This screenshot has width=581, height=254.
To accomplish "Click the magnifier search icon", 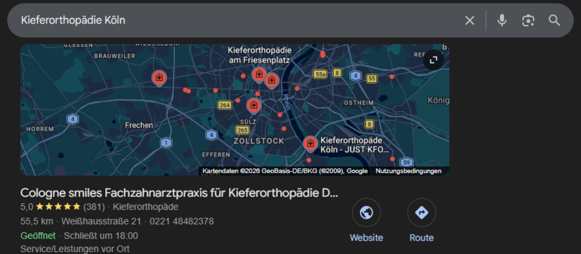I will point(554,20).
